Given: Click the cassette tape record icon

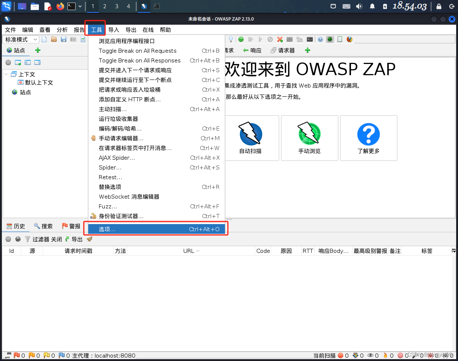Looking at the screenshot, I should pos(310,39).
